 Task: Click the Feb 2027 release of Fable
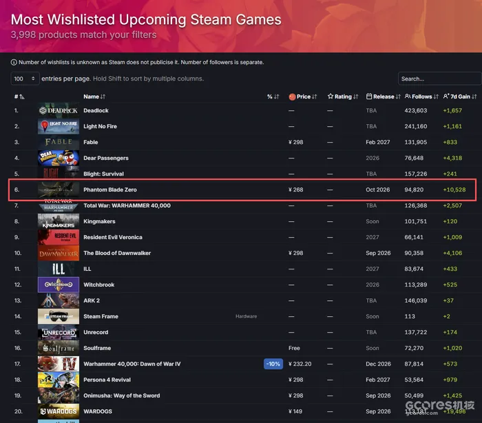click(378, 142)
